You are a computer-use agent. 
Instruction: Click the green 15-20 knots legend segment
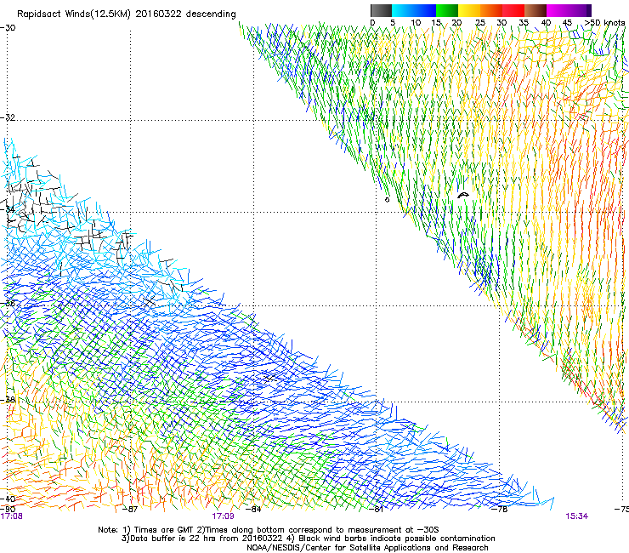coord(447,10)
